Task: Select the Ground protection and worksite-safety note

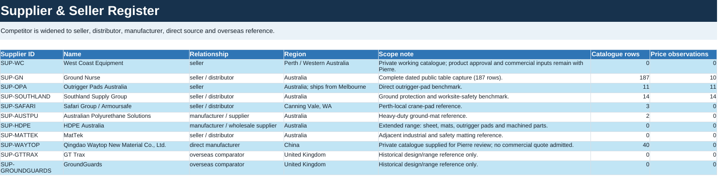Action: coord(484,97)
